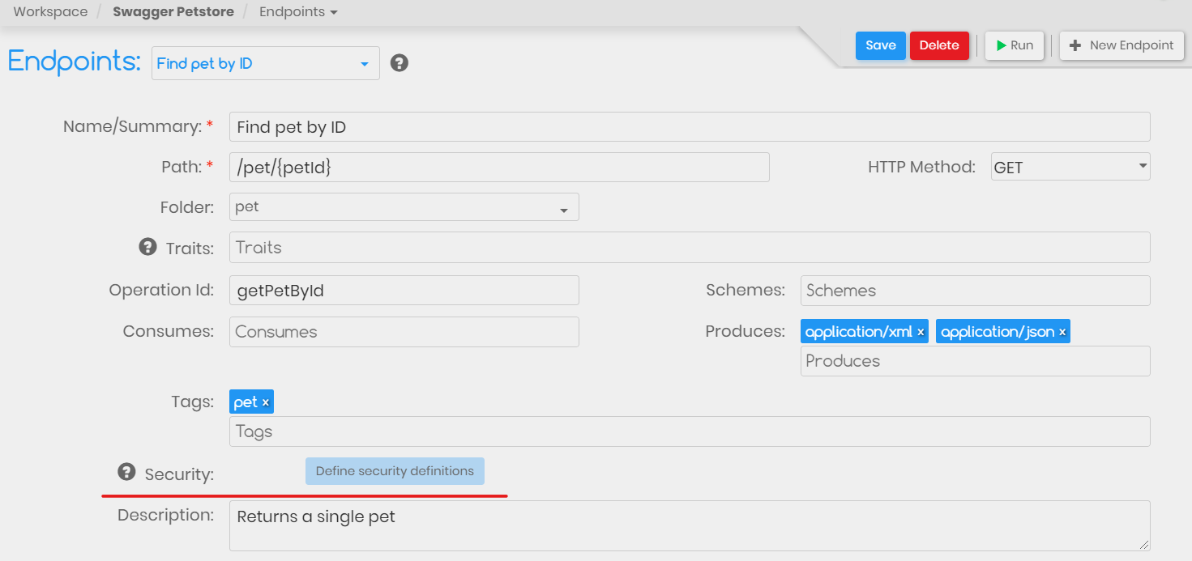Remove the application/xml produces tag
Viewport: 1192px width, 561px height.
[x=921, y=332]
